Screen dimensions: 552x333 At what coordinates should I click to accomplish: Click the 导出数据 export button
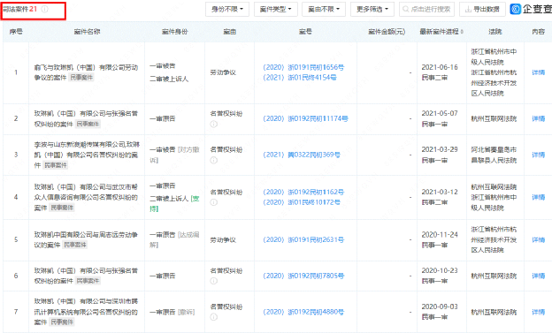[x=482, y=9]
